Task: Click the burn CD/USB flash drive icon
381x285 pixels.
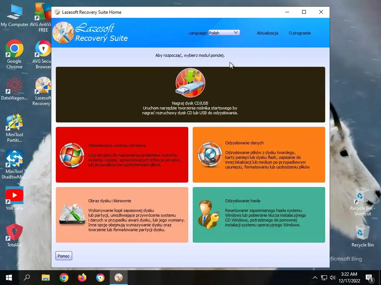Action: [x=190, y=83]
